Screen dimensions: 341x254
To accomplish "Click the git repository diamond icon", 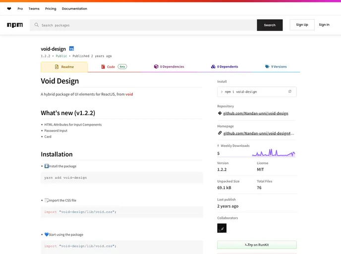I will pyautogui.click(x=220, y=113).
